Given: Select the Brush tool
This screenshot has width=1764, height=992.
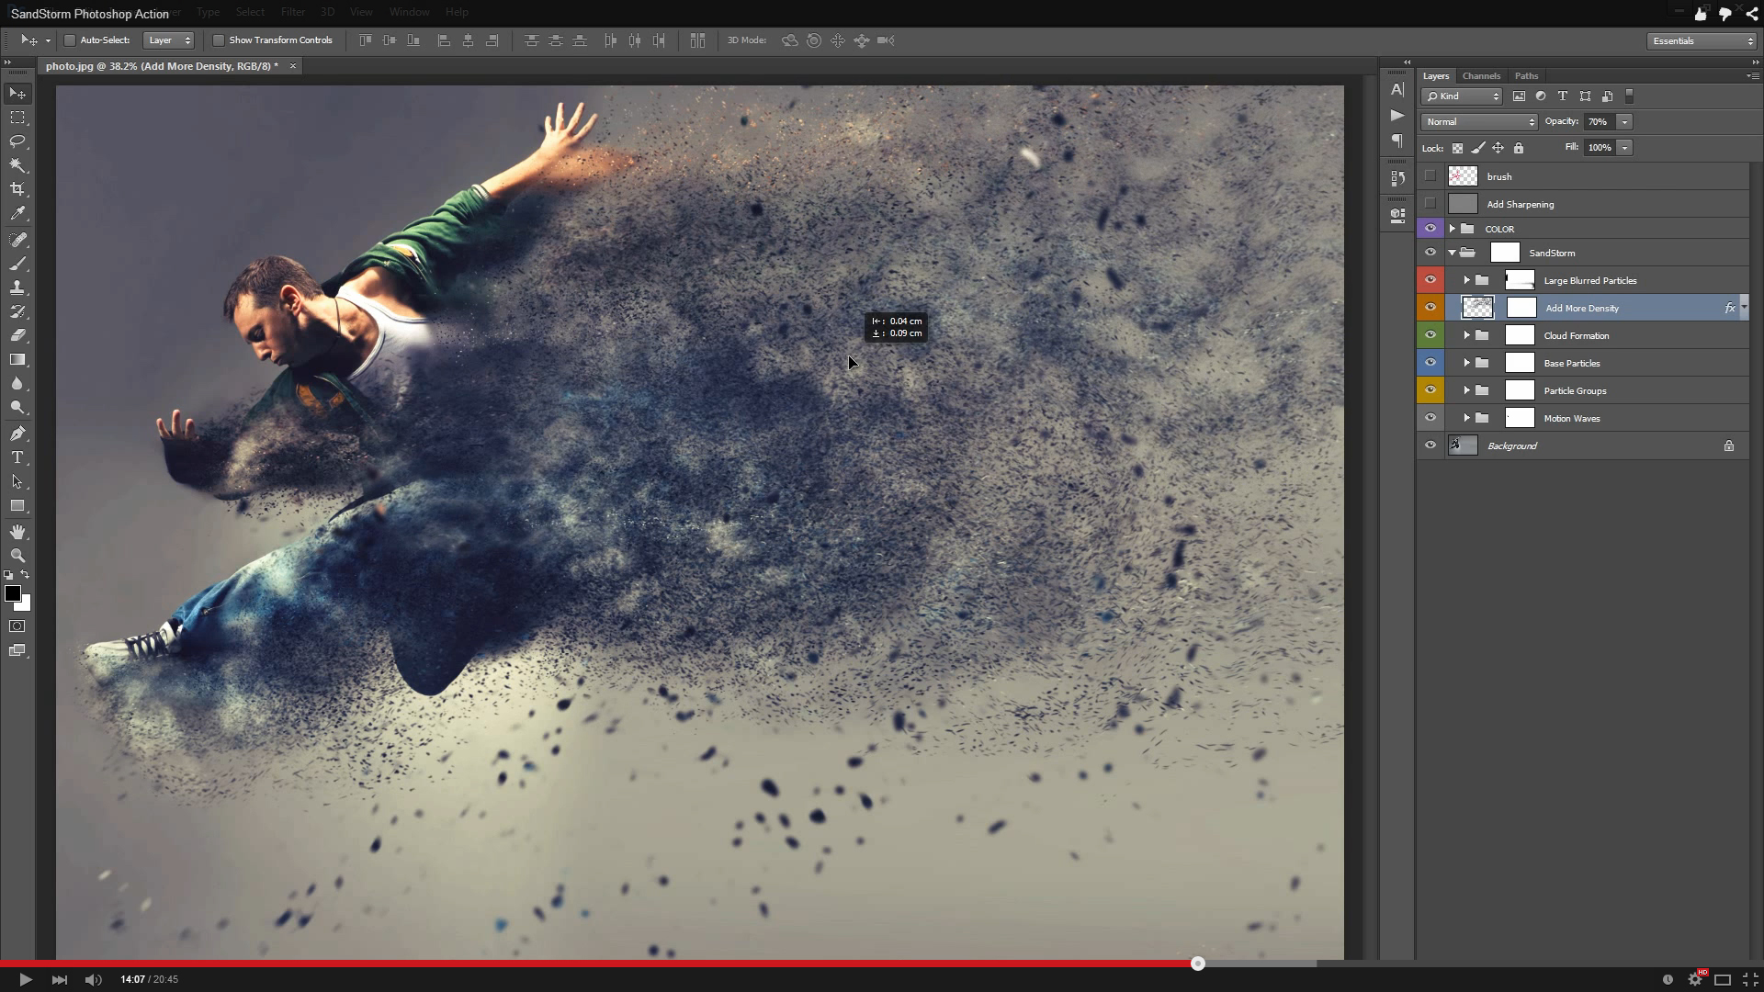Looking at the screenshot, I should pyautogui.click(x=17, y=263).
